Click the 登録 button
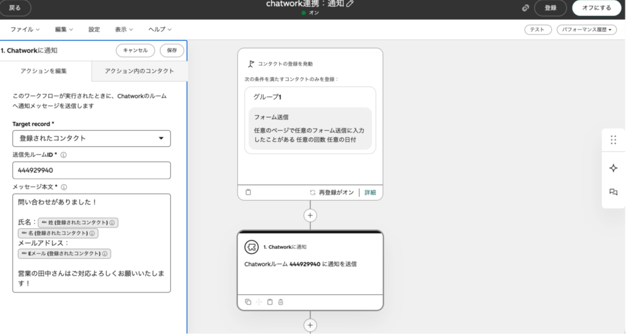 [551, 8]
